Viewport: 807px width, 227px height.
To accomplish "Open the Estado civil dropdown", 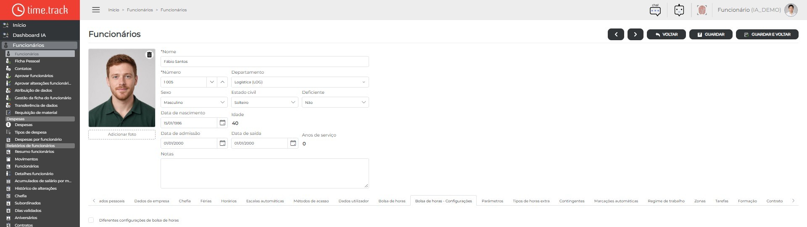I will pos(265,102).
